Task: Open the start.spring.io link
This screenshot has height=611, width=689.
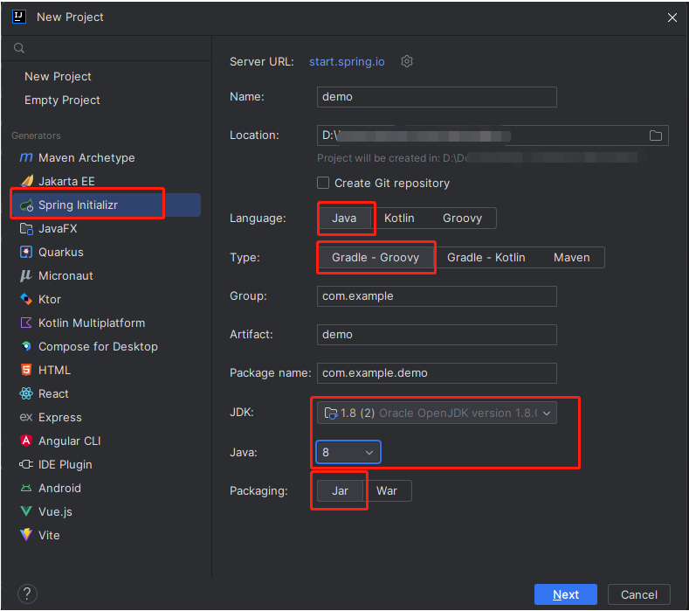Action: coord(347,61)
